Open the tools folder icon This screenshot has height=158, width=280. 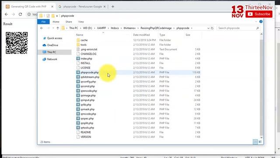pyautogui.click(x=78, y=45)
